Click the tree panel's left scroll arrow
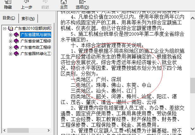Image resolution: width=195 pixels, height=135 pixels. [4, 130]
